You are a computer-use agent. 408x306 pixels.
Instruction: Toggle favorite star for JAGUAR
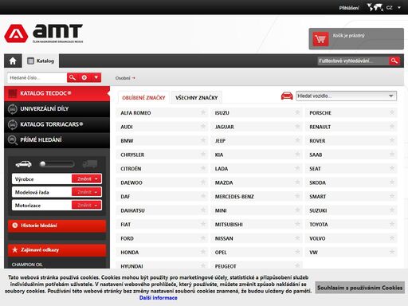click(297, 127)
